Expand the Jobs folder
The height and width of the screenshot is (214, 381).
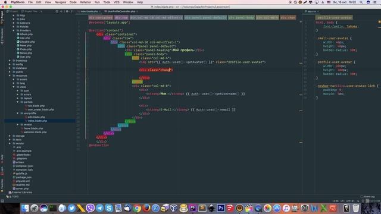click(x=14, y=19)
